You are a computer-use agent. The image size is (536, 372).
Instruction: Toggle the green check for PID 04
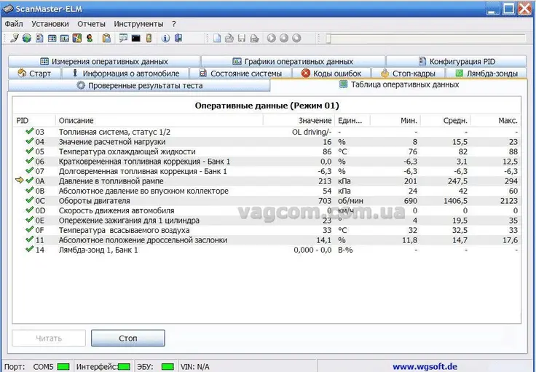[x=29, y=141]
